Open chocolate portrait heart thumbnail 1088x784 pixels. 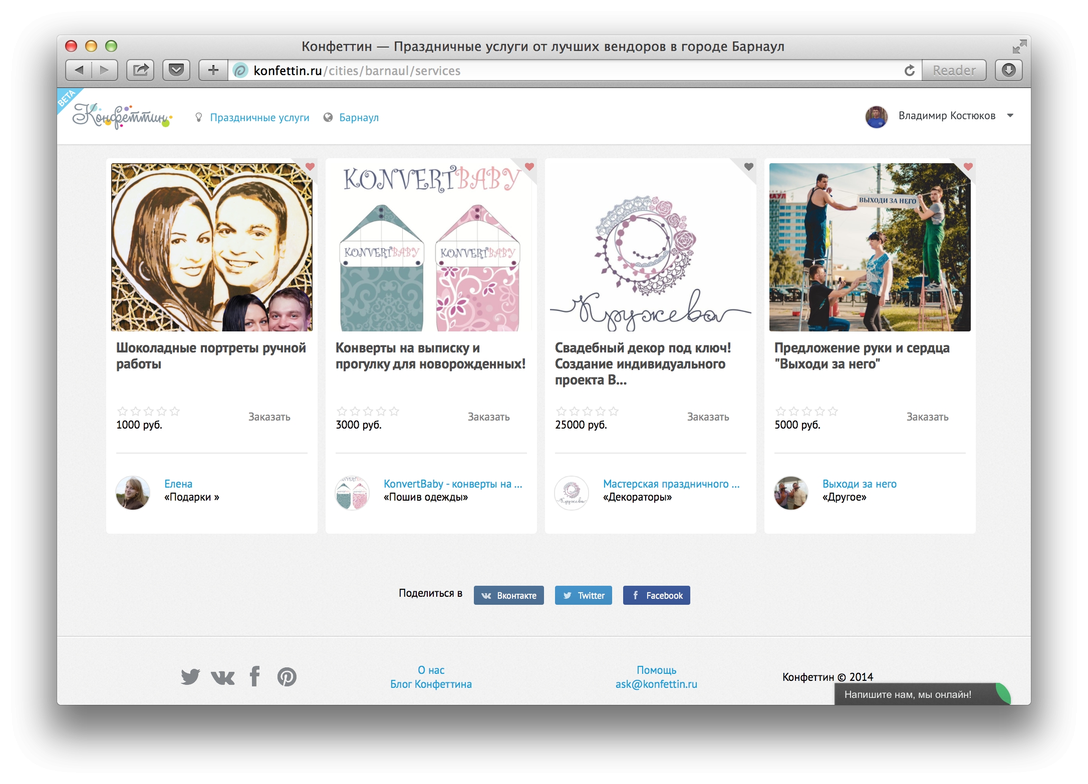pyautogui.click(x=212, y=247)
